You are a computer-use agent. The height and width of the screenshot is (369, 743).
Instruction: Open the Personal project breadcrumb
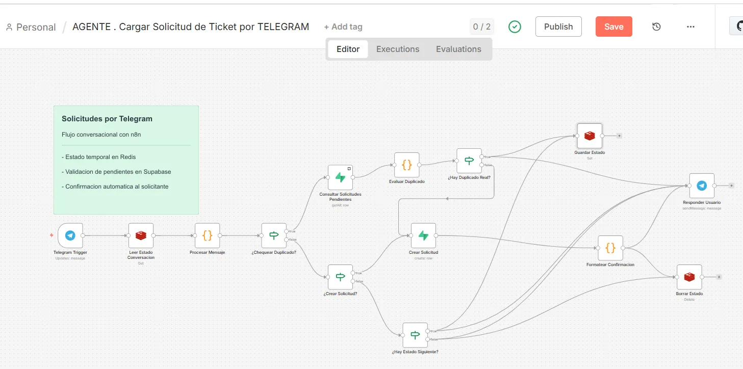(31, 27)
